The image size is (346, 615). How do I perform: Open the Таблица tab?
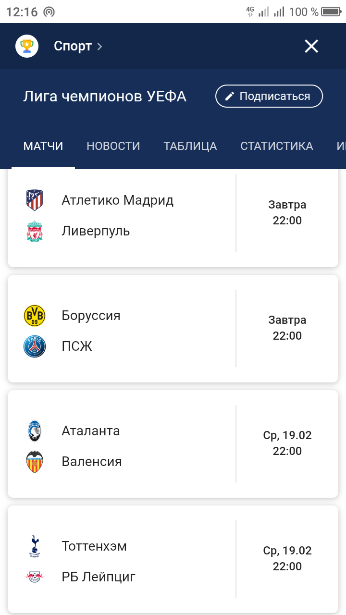tap(190, 146)
